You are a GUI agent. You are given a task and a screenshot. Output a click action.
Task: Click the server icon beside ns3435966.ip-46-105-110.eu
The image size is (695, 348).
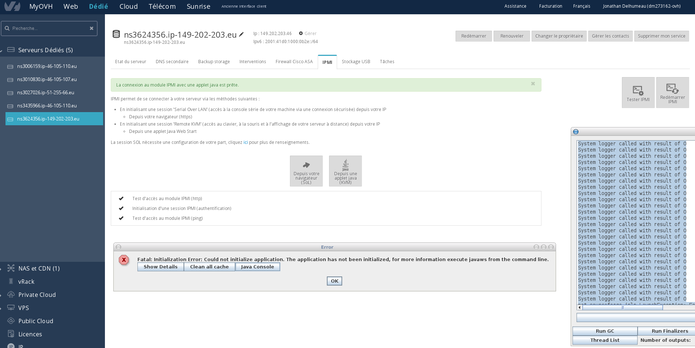[x=10, y=106]
